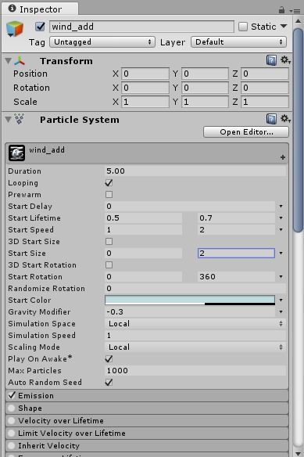Open the Static dropdown arrow
Viewport: 304px width, 457px height.
click(284, 27)
